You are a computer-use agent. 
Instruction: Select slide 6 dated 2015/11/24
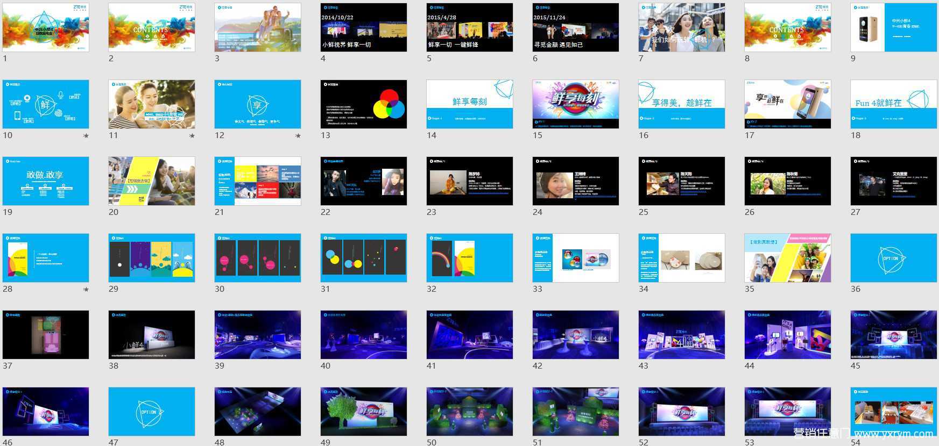point(576,27)
